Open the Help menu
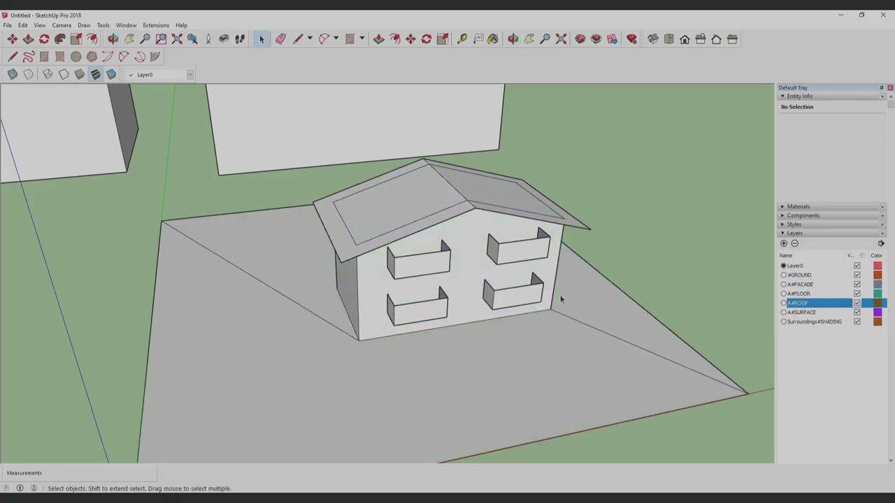895x503 pixels. pos(181,25)
